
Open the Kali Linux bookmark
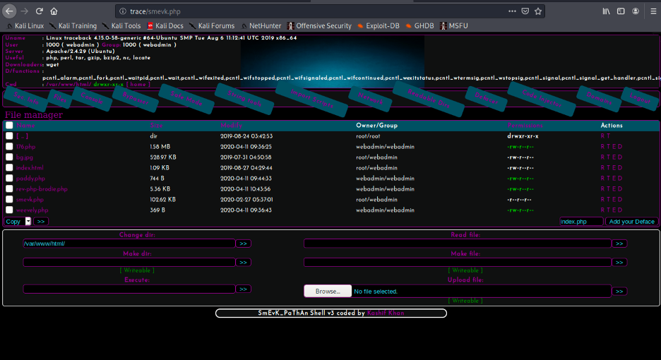(25, 25)
